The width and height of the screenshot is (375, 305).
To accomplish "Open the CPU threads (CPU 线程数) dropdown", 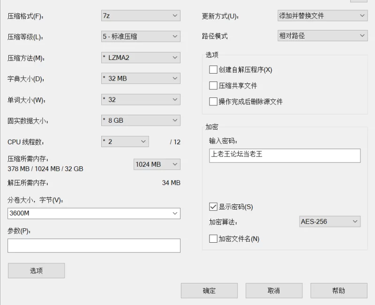I will click(125, 141).
